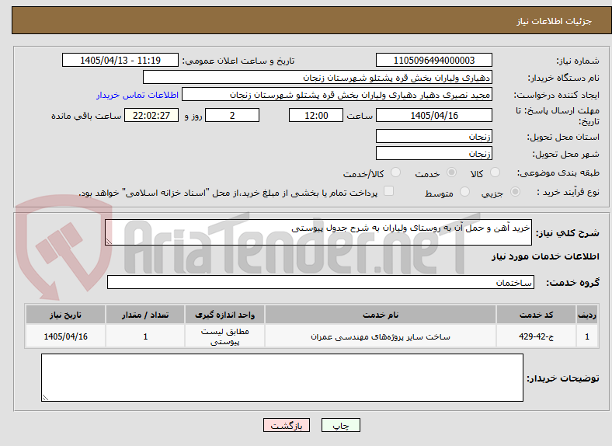The width and height of the screenshot is (612, 446).
Task: Click the نام خدمت column header
Action: (x=380, y=315)
